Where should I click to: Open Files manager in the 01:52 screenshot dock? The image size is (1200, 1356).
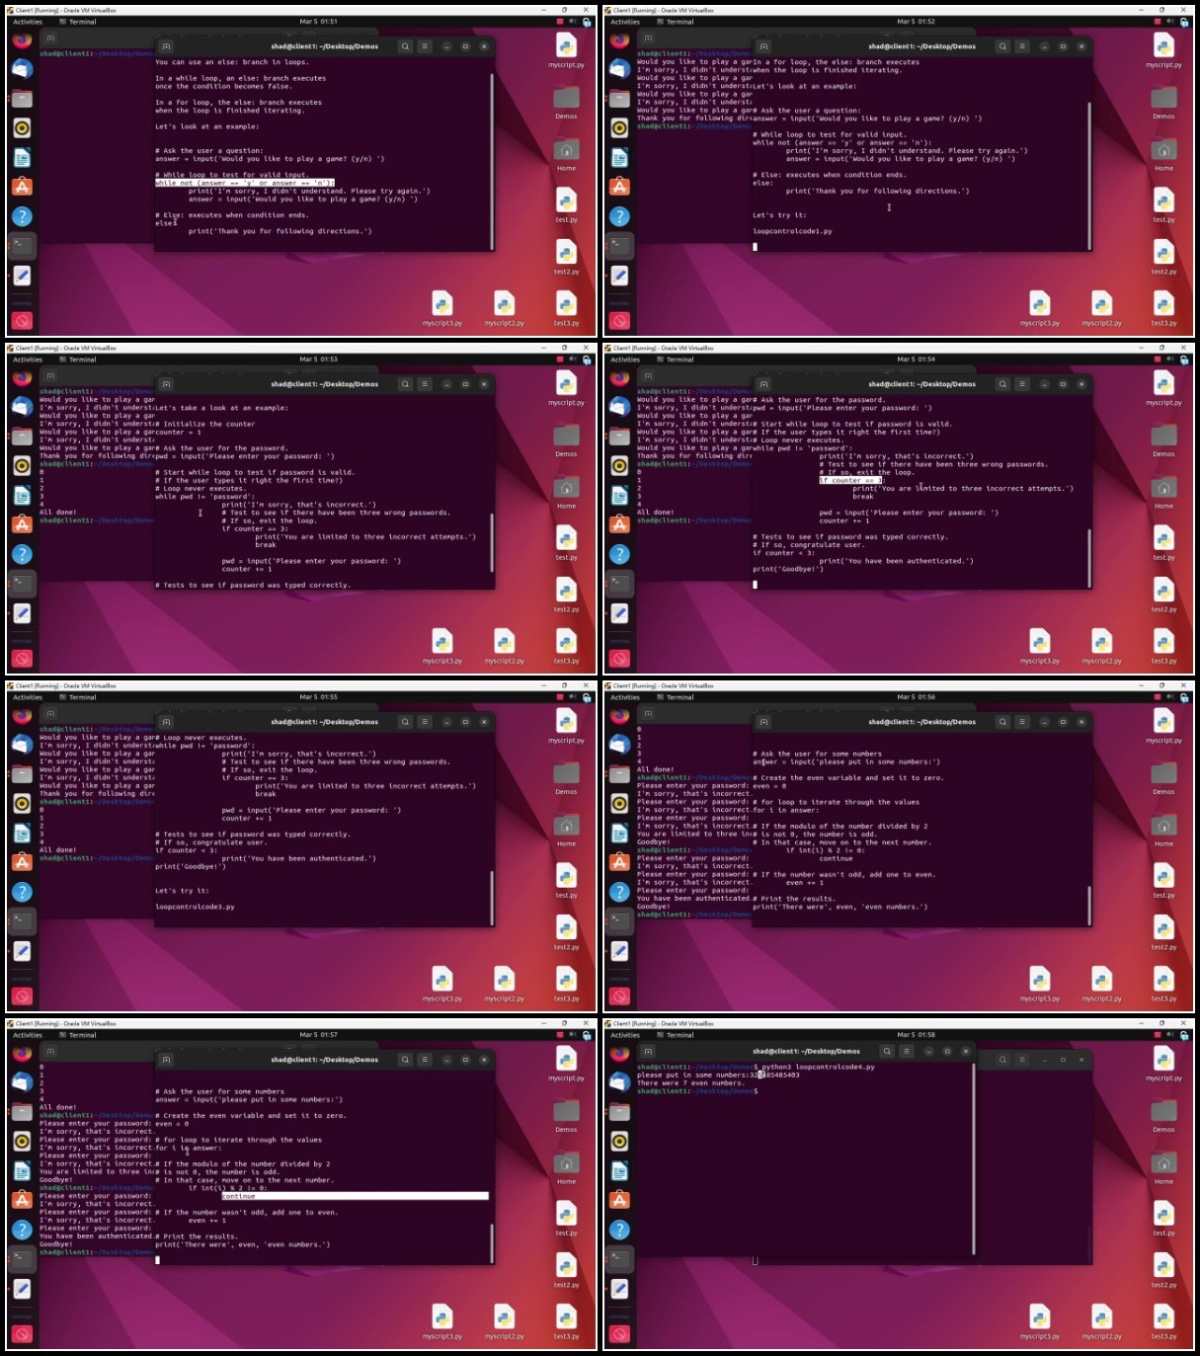619,99
